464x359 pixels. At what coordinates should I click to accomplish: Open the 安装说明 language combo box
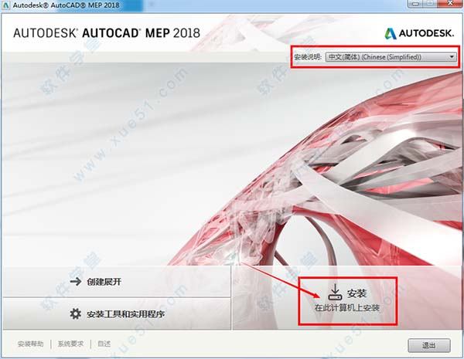391,56
